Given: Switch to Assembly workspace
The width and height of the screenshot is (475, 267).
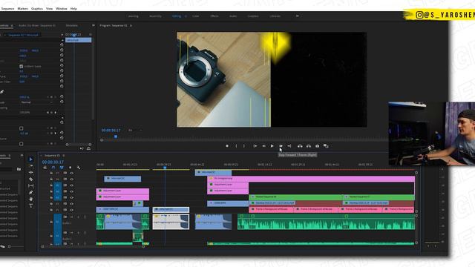Looking at the screenshot, I should [155, 16].
